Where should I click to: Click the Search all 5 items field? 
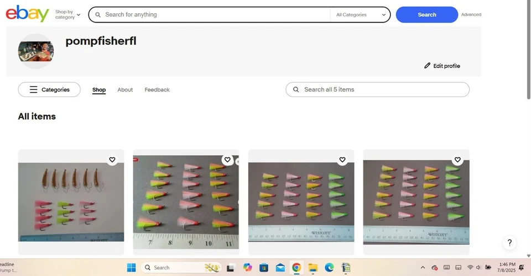point(377,89)
